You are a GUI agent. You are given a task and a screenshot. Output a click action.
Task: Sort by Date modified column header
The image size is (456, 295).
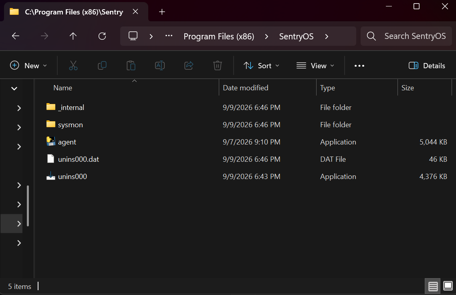click(246, 87)
